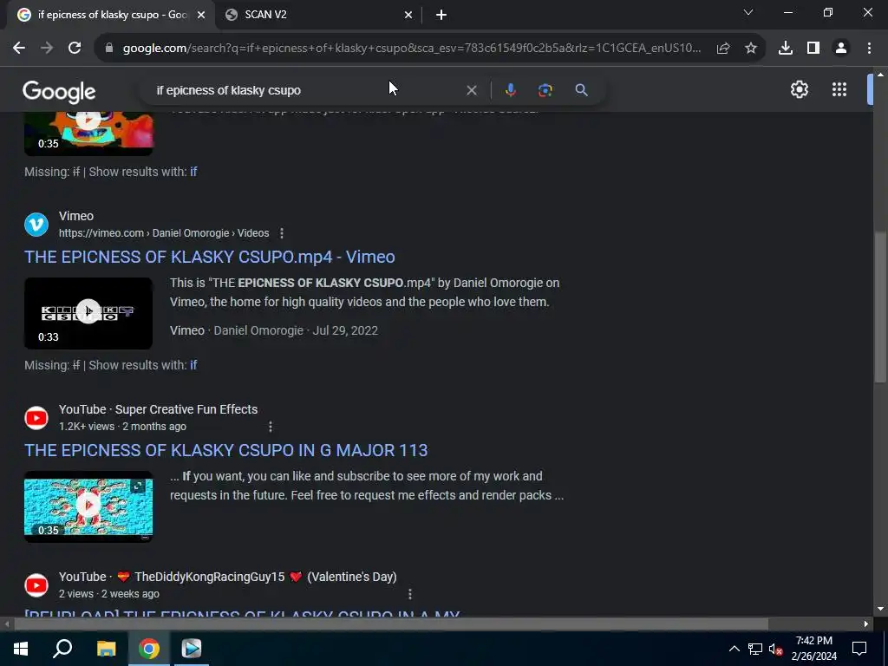The width and height of the screenshot is (888, 666).
Task: Submit search with magnifier icon
Action: point(581,90)
